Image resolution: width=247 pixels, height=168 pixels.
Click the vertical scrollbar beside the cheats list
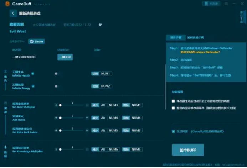pos(165,87)
